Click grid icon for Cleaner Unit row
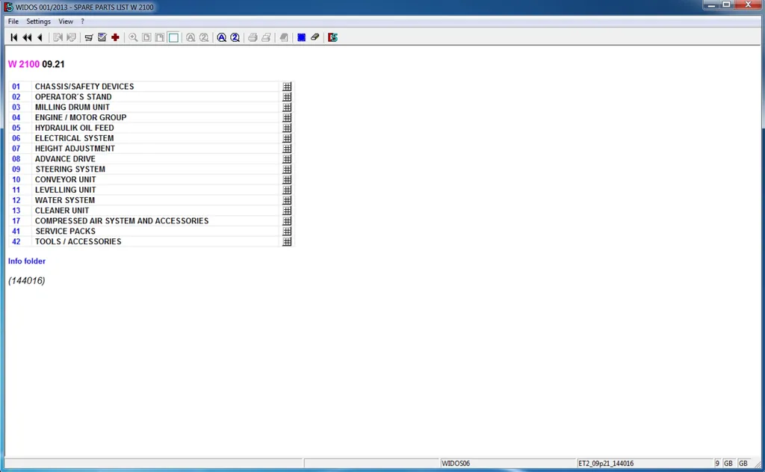This screenshot has width=765, height=472. 287,211
